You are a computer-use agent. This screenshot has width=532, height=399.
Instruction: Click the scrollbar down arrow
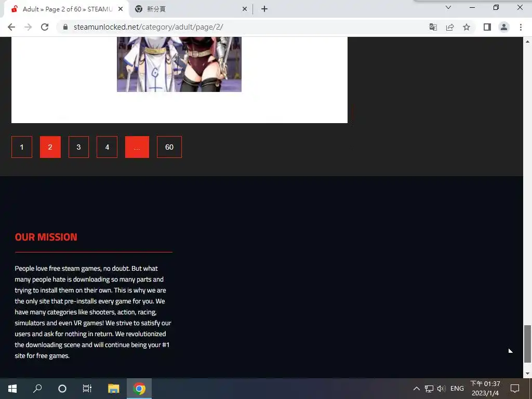pos(527,374)
